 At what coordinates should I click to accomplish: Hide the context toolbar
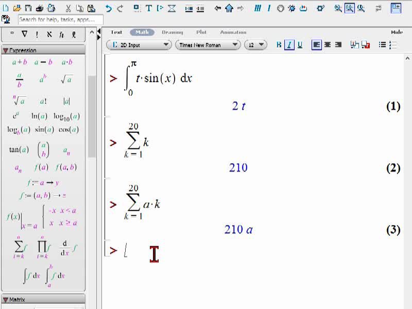pyautogui.click(x=397, y=32)
